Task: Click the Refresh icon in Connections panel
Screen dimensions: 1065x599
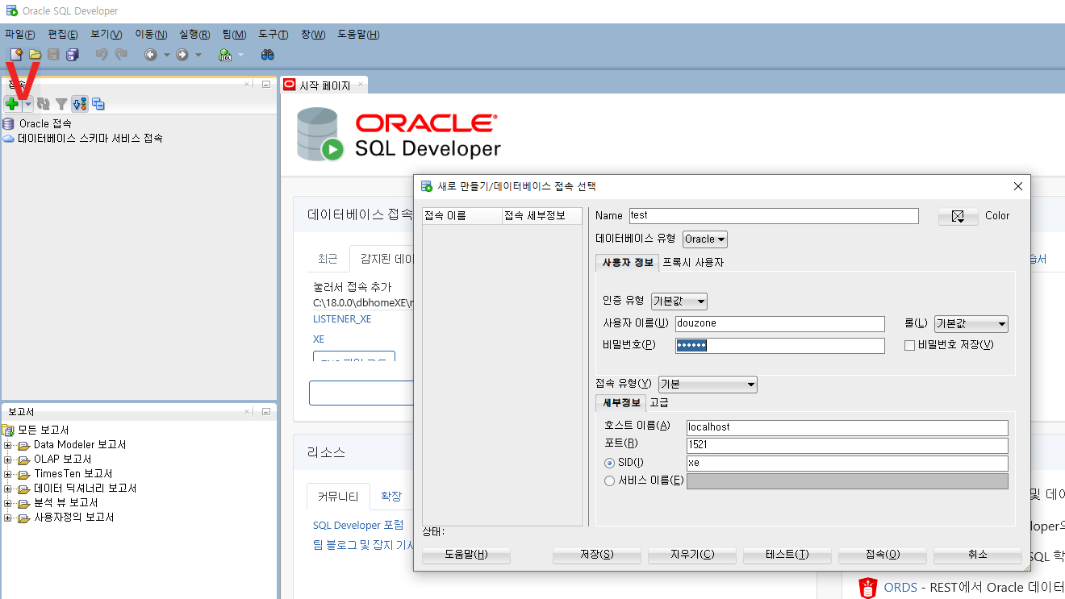Action: (44, 104)
